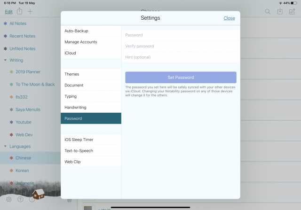Select the Saya Menulis subject
301x210 pixels.
[x=28, y=110]
